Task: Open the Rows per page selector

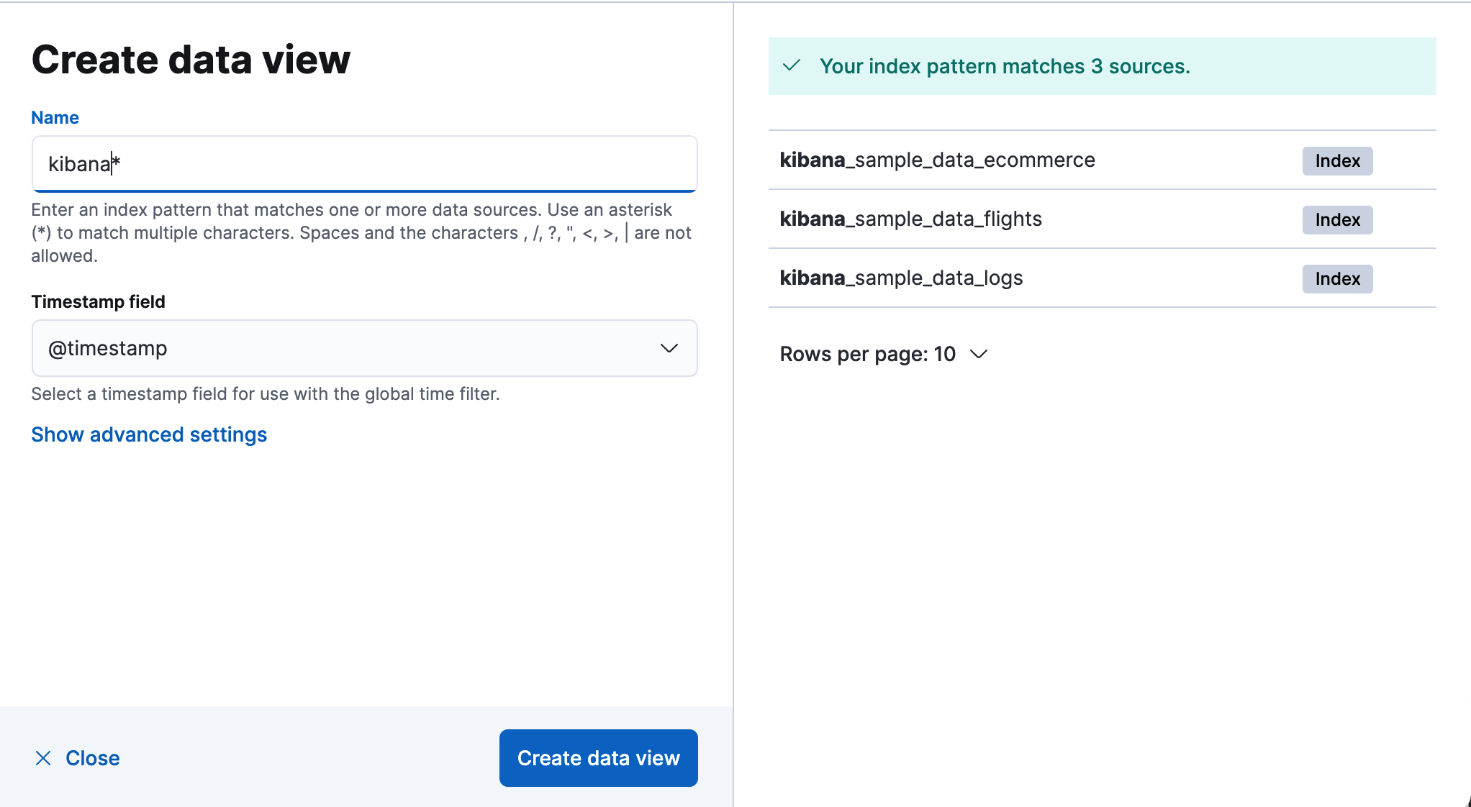Action: click(x=884, y=354)
